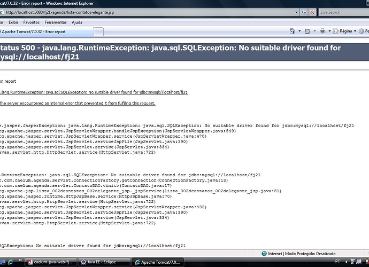Click the 'server encountered an internal error' description

point(78,104)
